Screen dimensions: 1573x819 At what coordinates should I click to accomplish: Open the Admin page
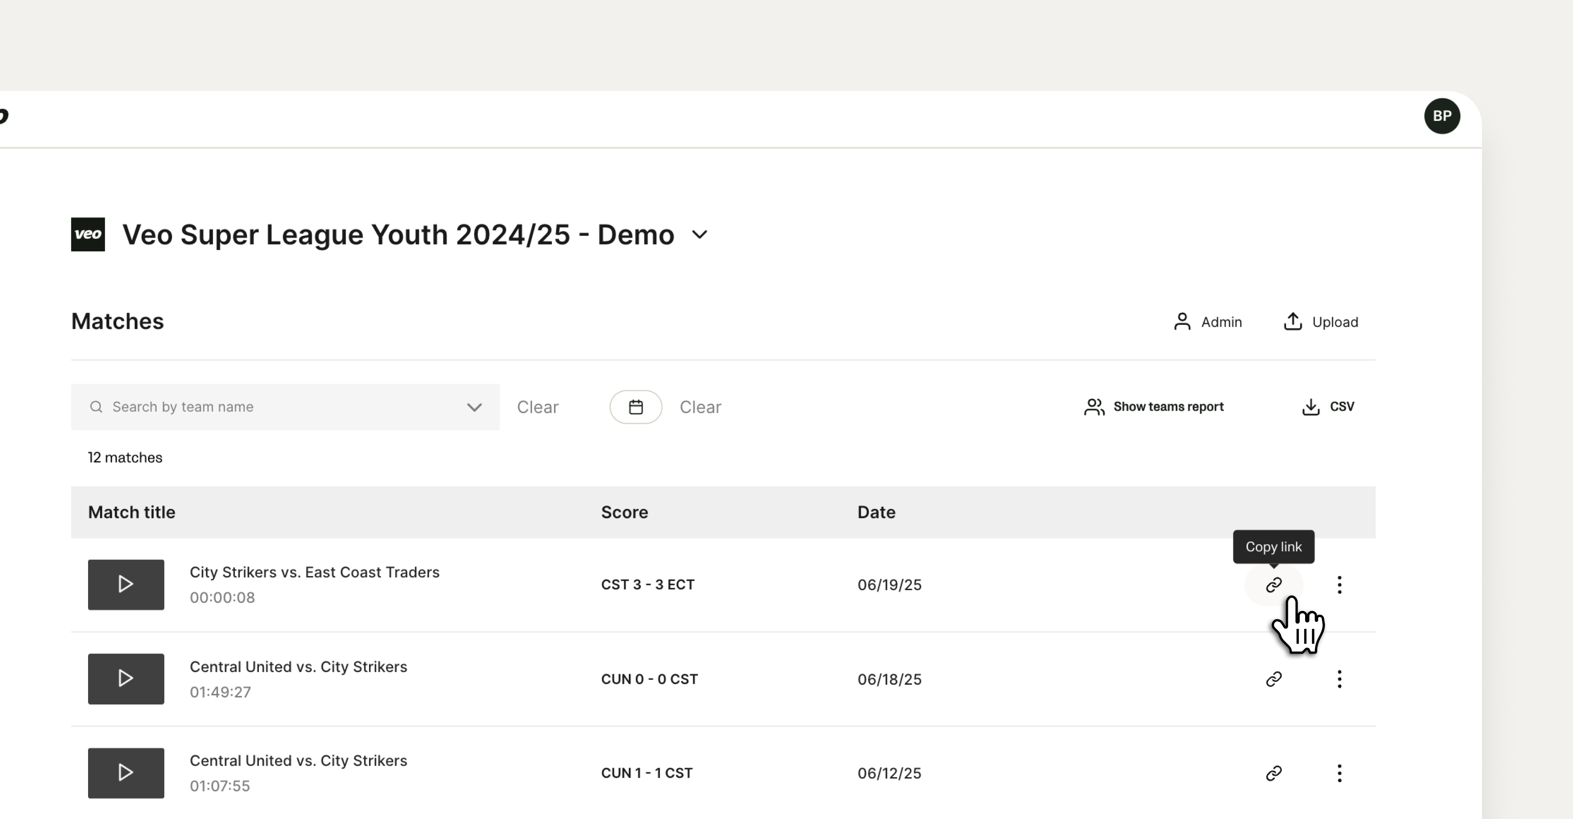pos(1207,321)
